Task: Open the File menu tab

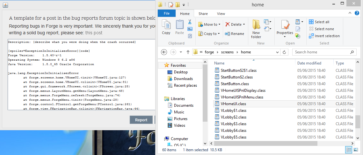Action: [166, 14]
